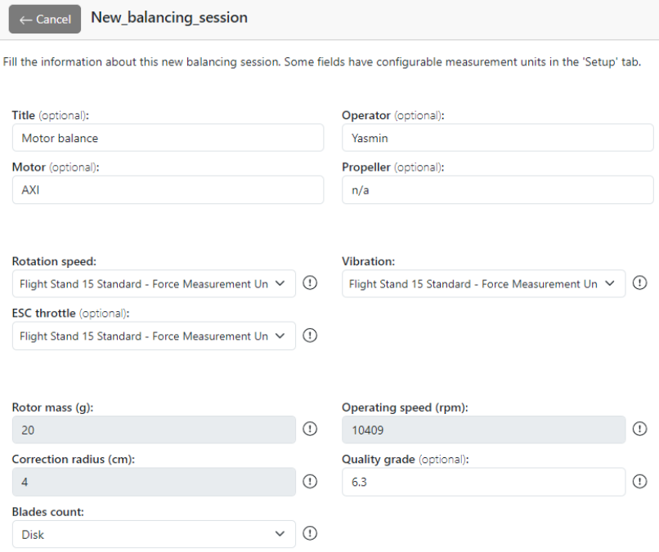659x552 pixels.
Task: Click the Motor field showing AXI
Action: pos(168,190)
